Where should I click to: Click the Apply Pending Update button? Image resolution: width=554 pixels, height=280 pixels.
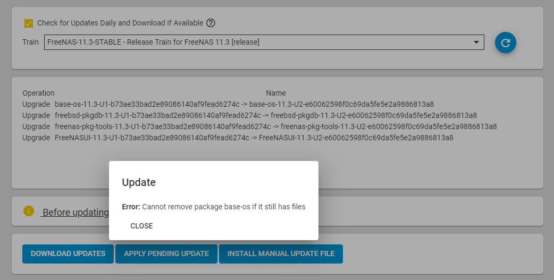[166, 253]
